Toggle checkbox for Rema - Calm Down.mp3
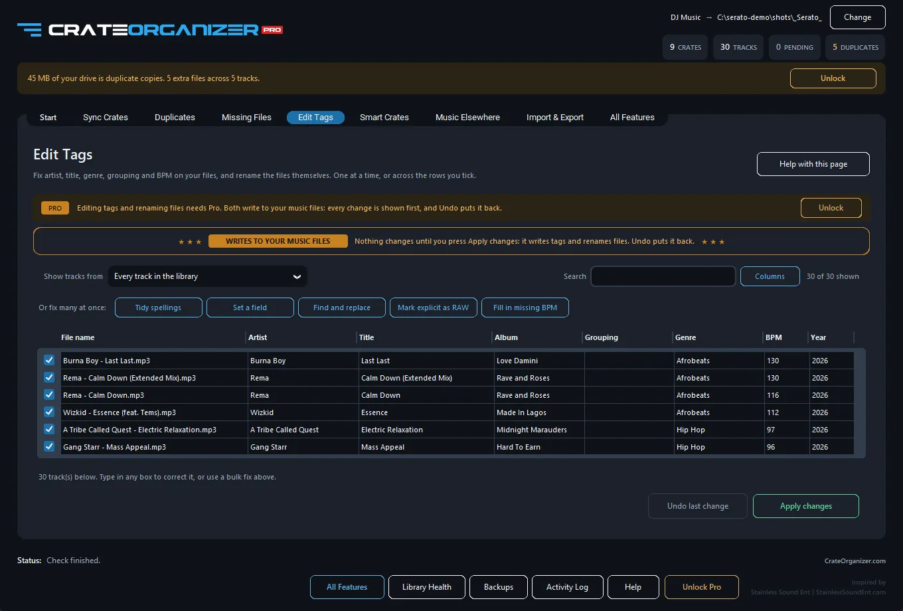The height and width of the screenshot is (611, 903). coord(49,394)
